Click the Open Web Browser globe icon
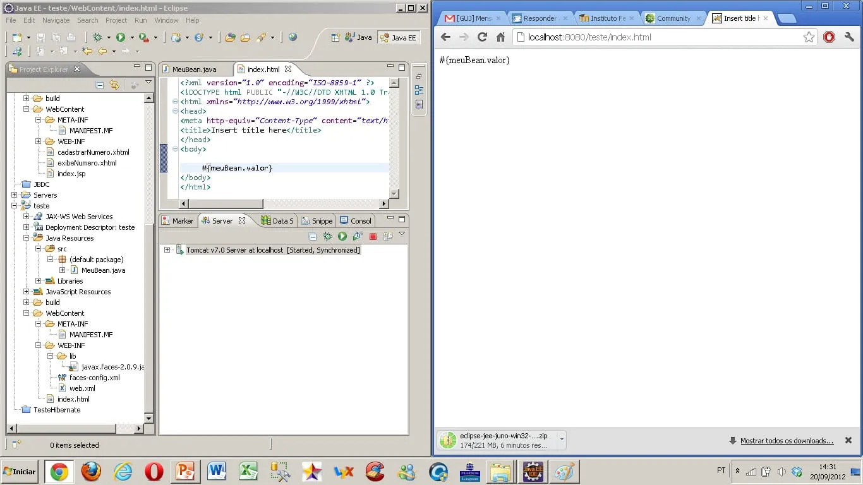This screenshot has height=485, width=863. point(293,37)
